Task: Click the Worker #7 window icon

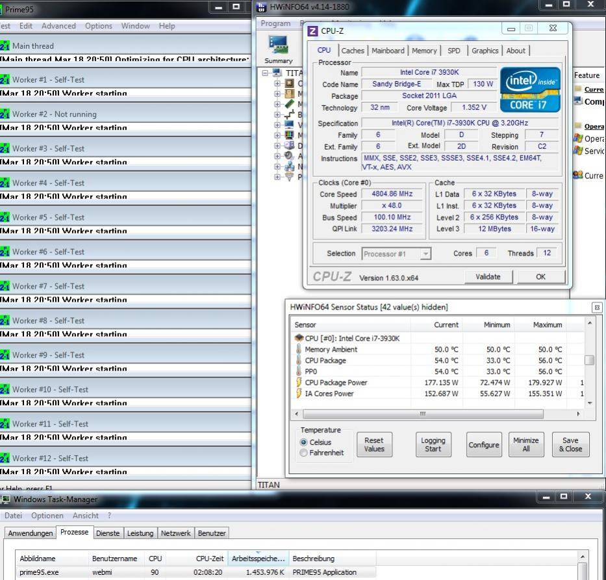Action: (5, 286)
